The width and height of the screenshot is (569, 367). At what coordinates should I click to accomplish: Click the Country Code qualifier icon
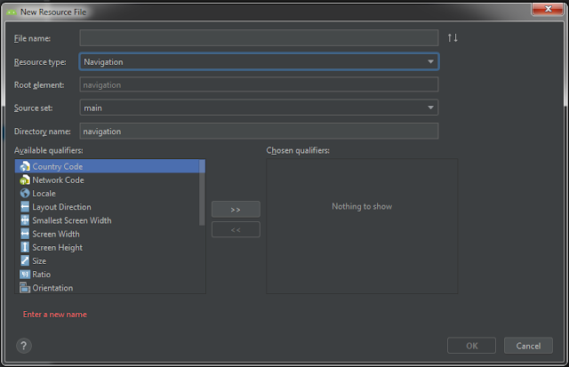click(25, 166)
